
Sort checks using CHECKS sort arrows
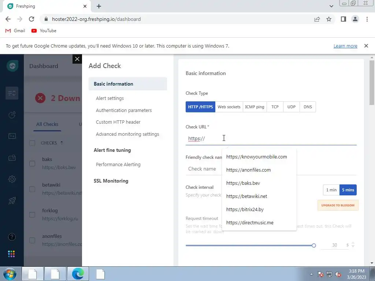pos(62,143)
